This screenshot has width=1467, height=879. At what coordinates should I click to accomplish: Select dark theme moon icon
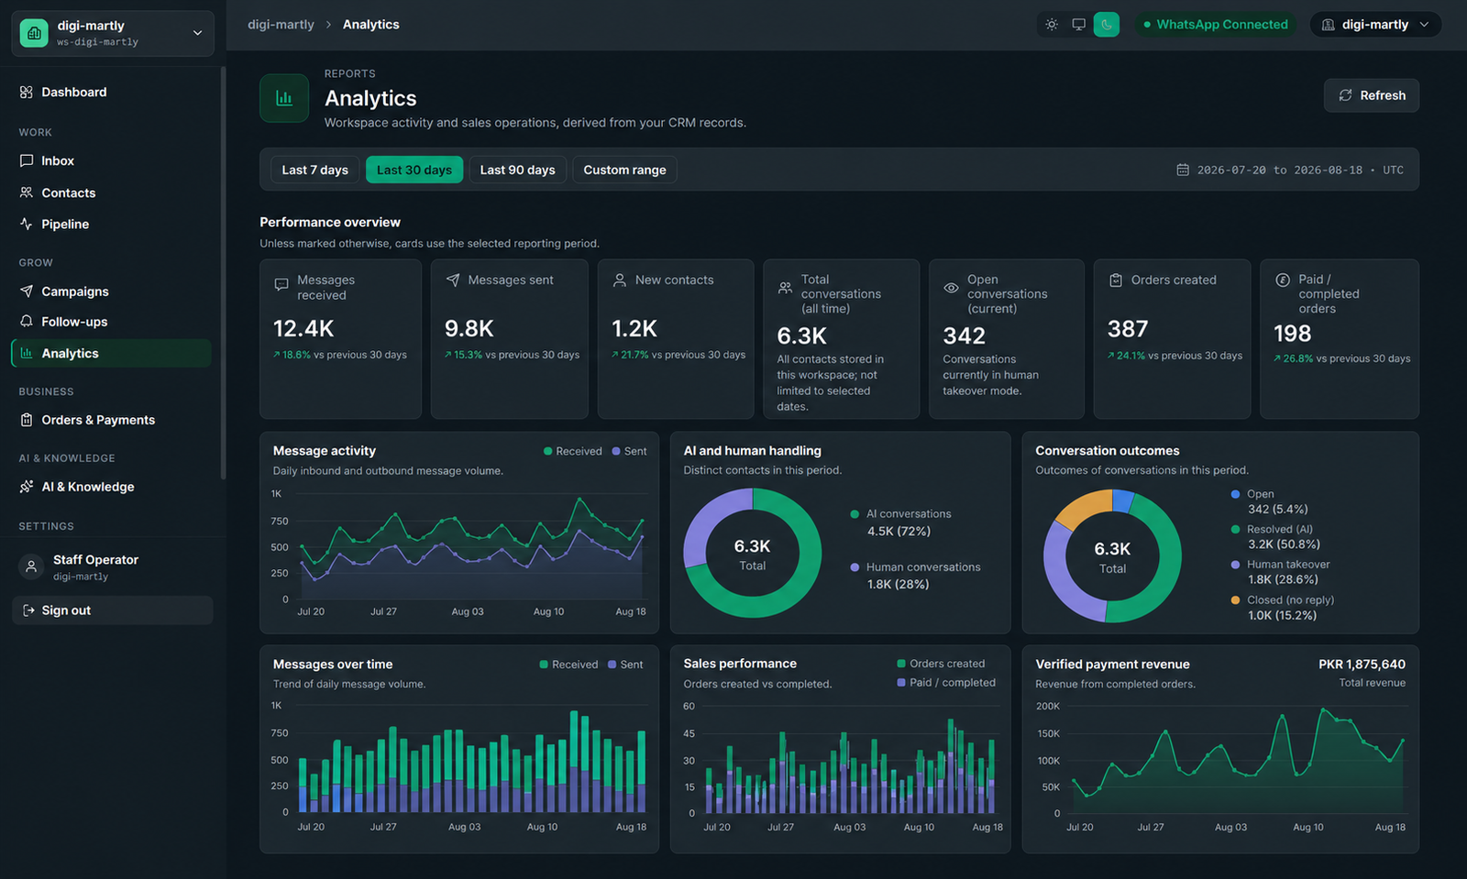tap(1107, 25)
